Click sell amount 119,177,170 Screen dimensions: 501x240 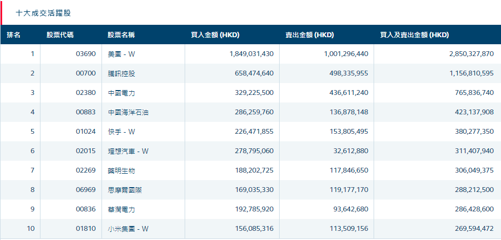pos(349,190)
